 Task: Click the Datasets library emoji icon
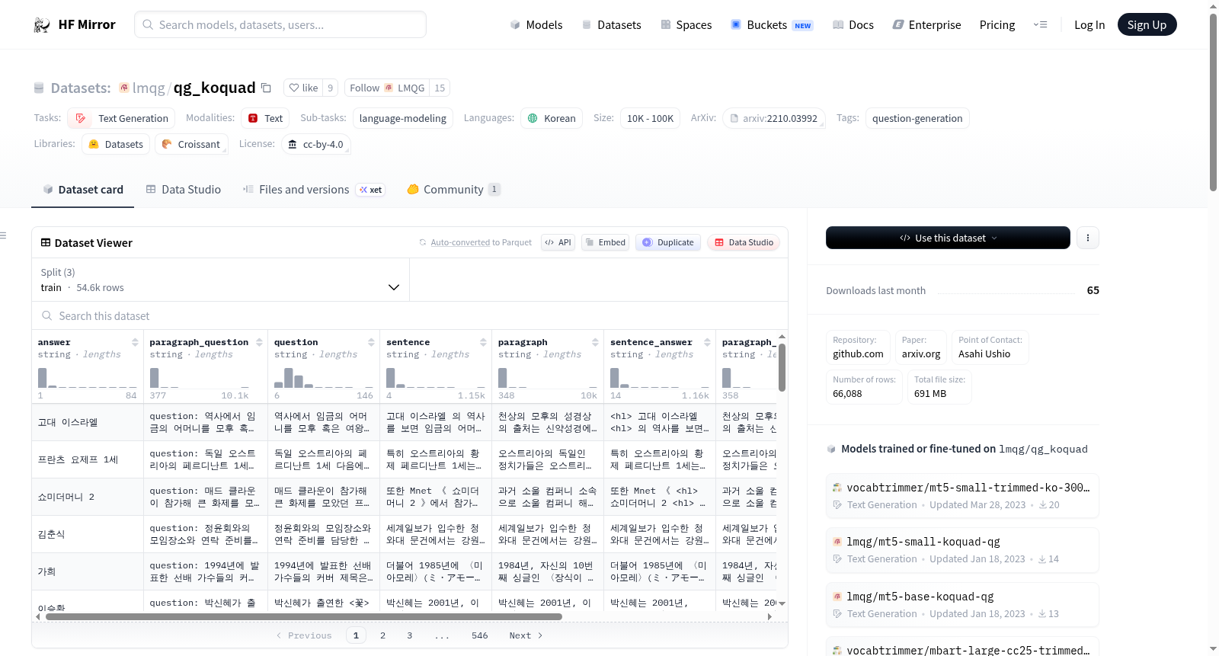click(x=94, y=144)
